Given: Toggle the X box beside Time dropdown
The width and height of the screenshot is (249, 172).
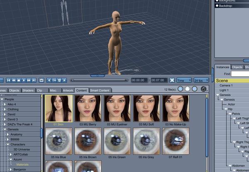Looking at the screenshot, I should click(172, 80).
